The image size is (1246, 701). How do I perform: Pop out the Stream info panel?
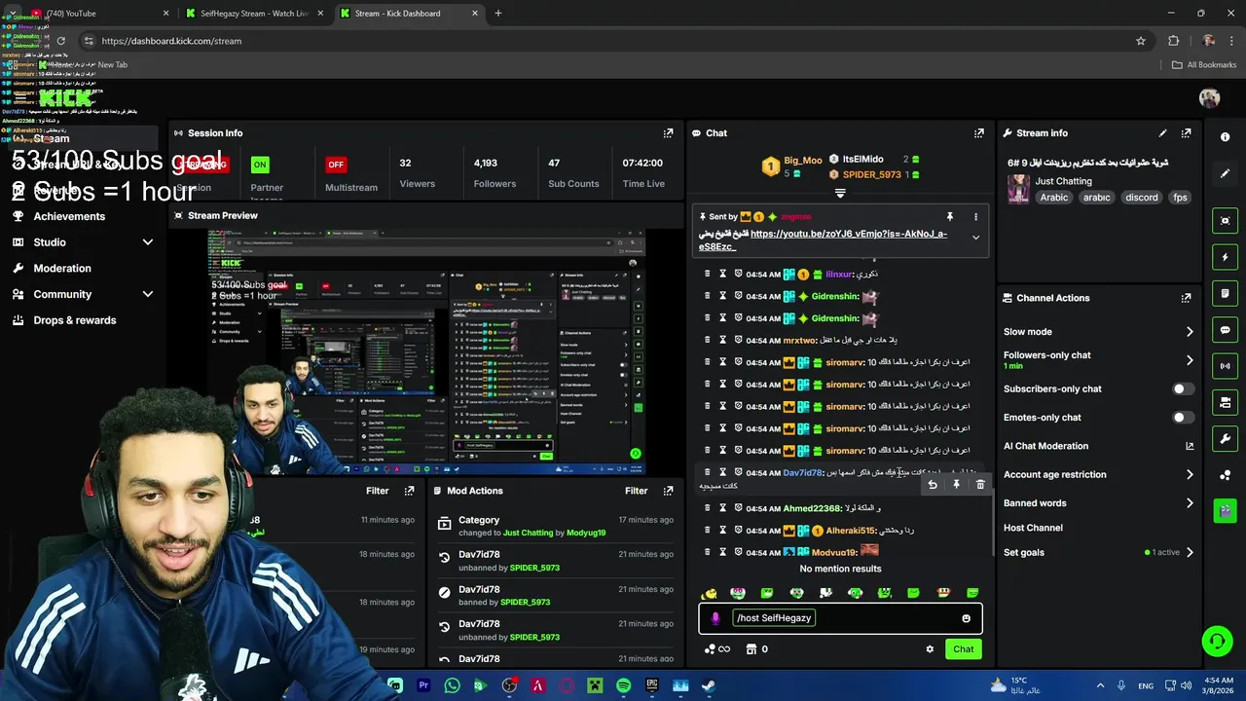(x=1186, y=133)
